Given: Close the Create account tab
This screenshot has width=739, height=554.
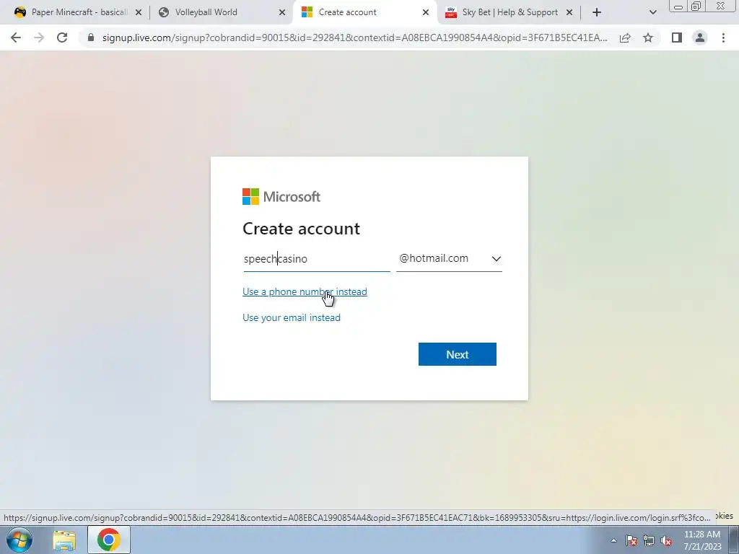Looking at the screenshot, I should pyautogui.click(x=426, y=13).
